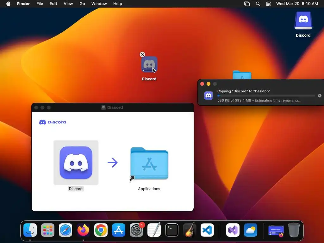Screen dimensions: 324x243
Task: Close the copy progress window
Action: [x=202, y=84]
